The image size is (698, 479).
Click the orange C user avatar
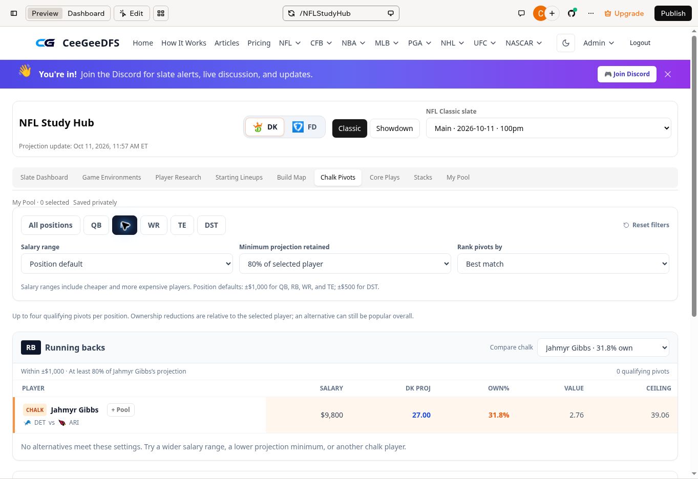pos(540,13)
